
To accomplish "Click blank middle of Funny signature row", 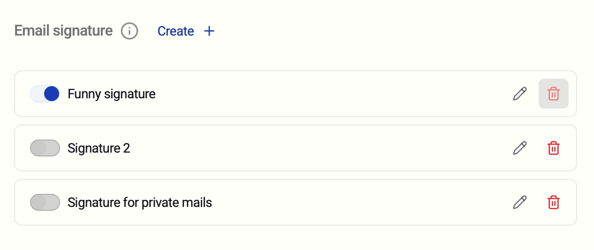I will tap(328, 94).
